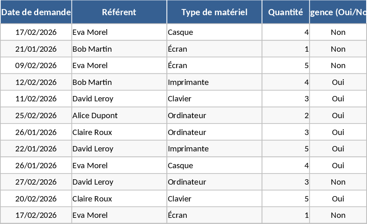The height and width of the screenshot is (224, 367).
Task: Click the "Type de matériel" header cell
Action: pyautogui.click(x=214, y=12)
